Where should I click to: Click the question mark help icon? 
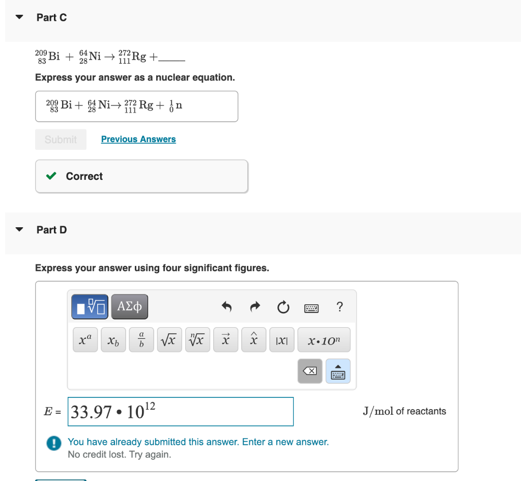339,307
